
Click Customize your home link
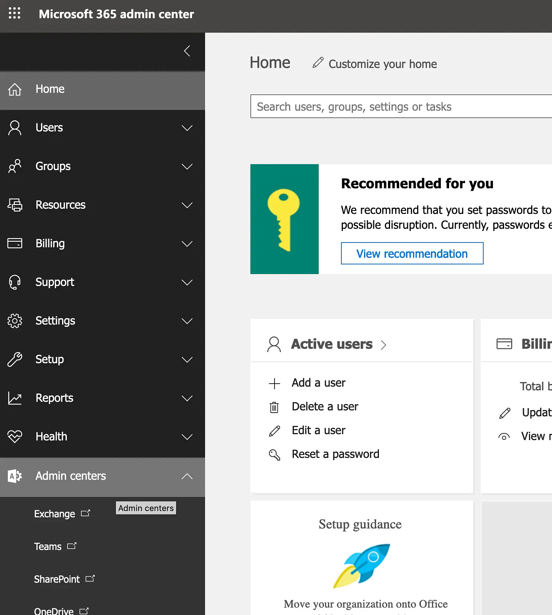pyautogui.click(x=383, y=64)
